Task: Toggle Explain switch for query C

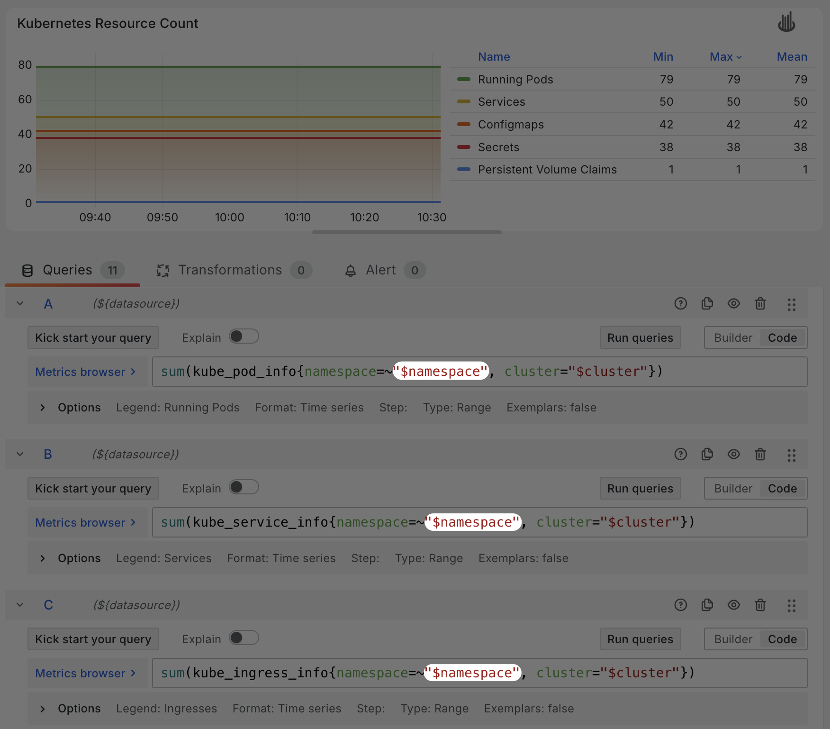Action: 244,638
